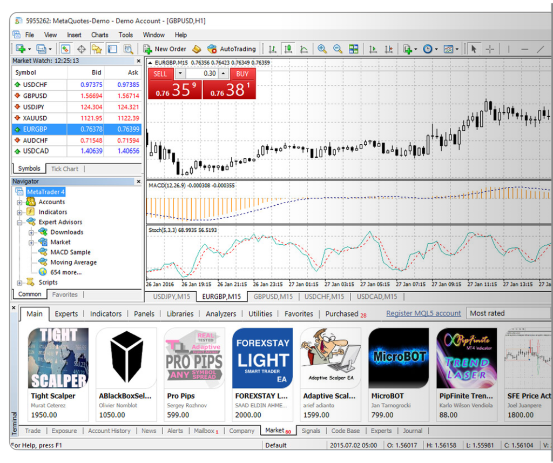Click the New Order button

165,49
